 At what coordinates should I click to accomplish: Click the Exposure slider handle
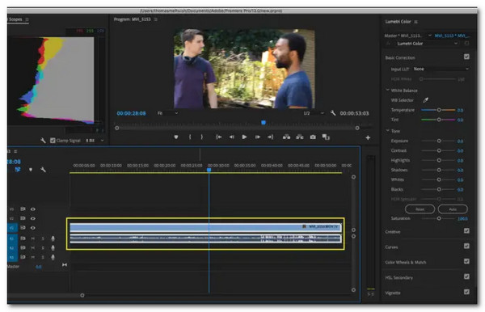439,141
